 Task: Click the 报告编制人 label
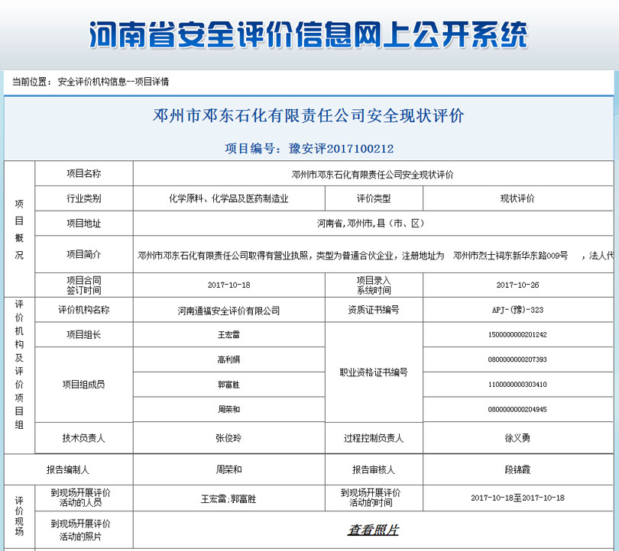68,469
